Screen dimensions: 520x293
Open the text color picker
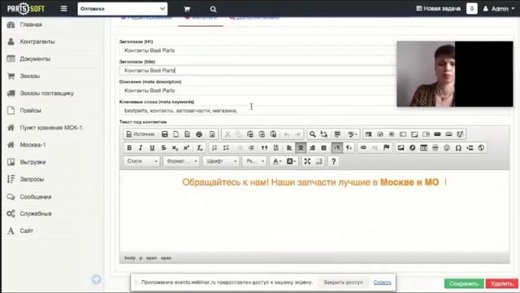click(277, 161)
